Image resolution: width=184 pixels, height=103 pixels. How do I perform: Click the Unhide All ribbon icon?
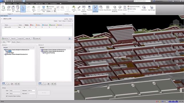point(74,9)
